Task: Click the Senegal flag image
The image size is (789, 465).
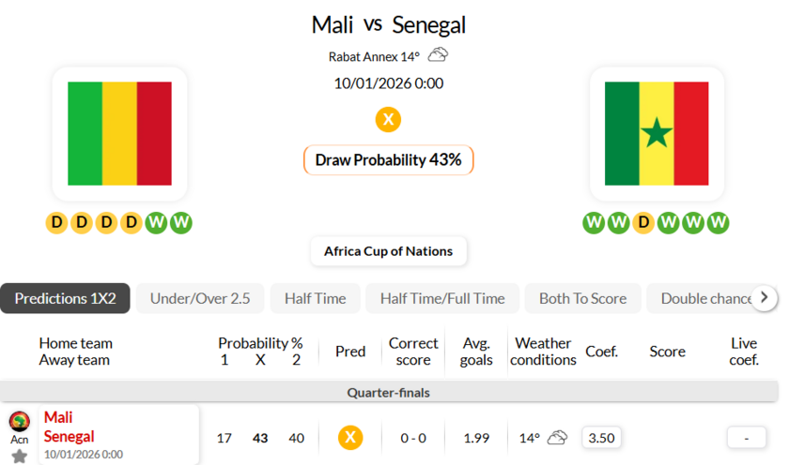Action: (657, 133)
